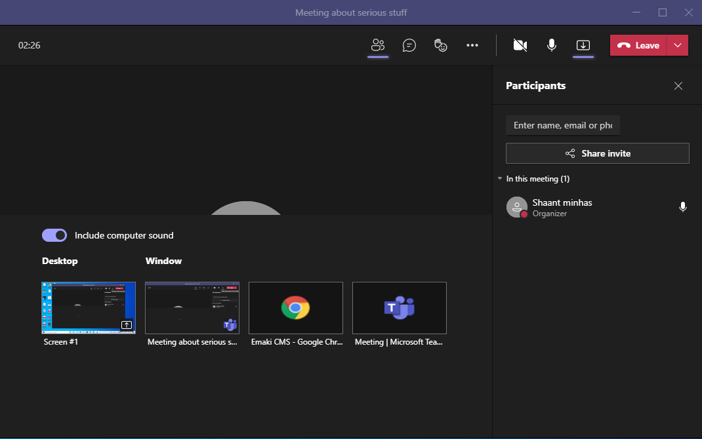Turn on the camera

click(520, 45)
